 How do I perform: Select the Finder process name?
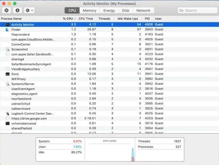coord(16,29)
